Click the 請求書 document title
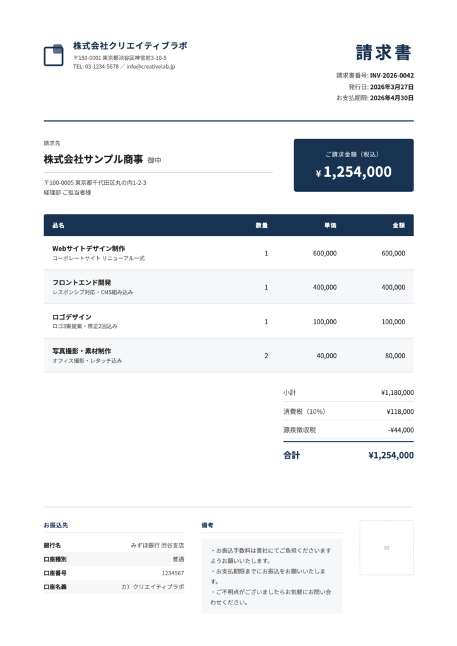The width and height of the screenshot is (457, 646). pyautogui.click(x=383, y=52)
